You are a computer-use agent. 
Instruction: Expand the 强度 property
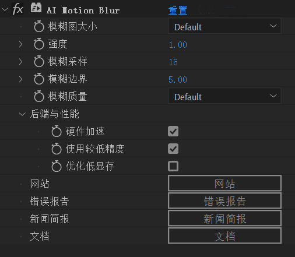click(x=20, y=44)
